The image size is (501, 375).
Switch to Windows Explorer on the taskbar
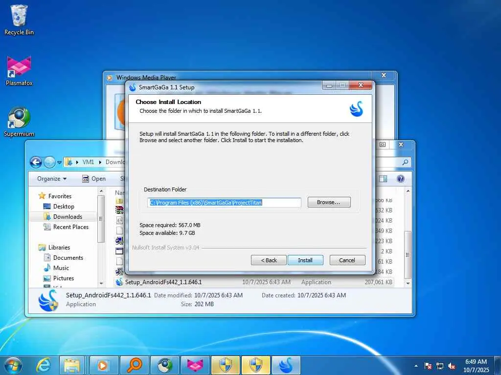coord(72,365)
